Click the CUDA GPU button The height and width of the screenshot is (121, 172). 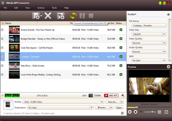coord(96,95)
